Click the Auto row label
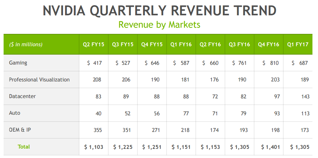318x158 pixels. point(15,113)
